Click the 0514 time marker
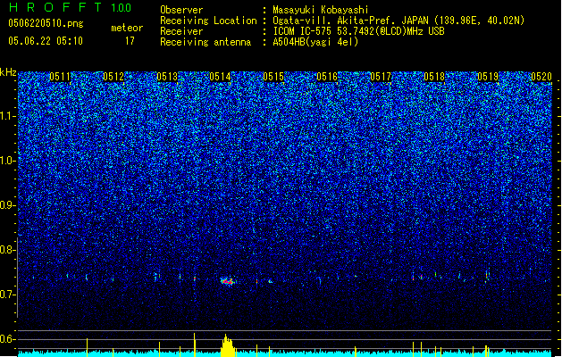Screen dimensions: 562x357 220,77
